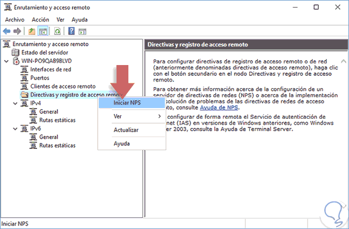Screen dimensions: 349x229
Task: Click the Directivas y registro pane header
Action: [x=246, y=44]
